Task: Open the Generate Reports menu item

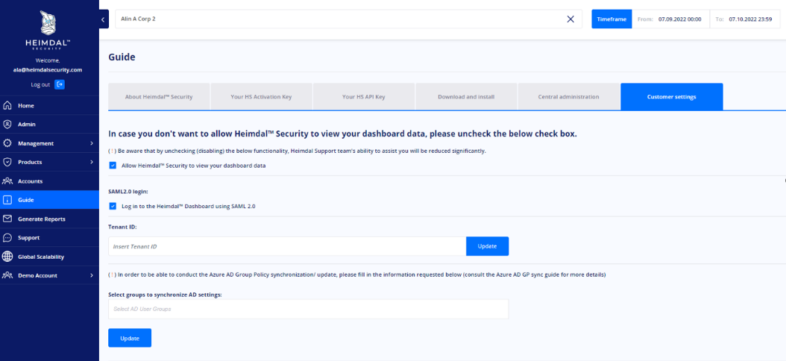Action: 50,219
